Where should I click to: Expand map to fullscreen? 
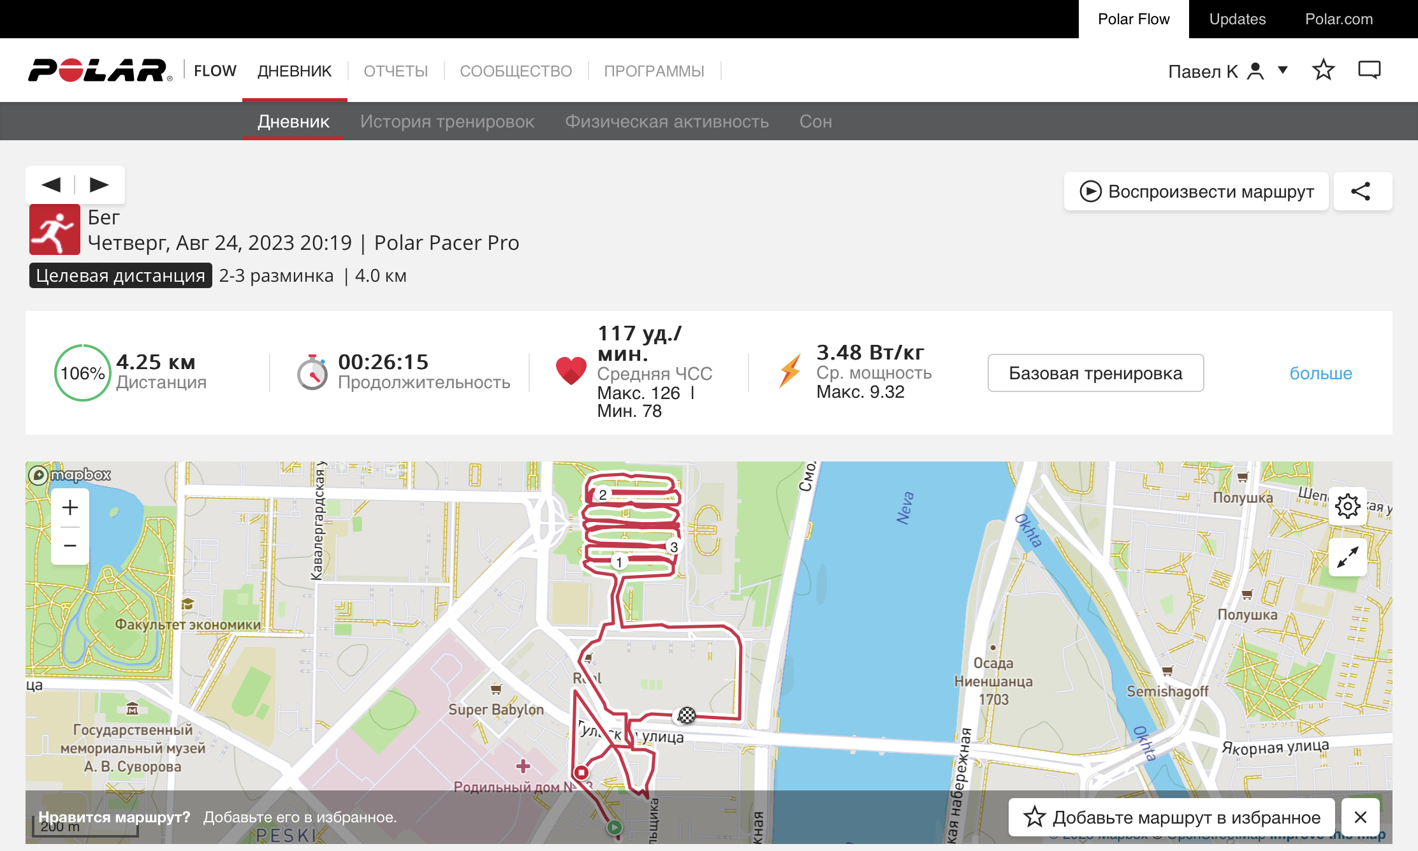(x=1348, y=558)
